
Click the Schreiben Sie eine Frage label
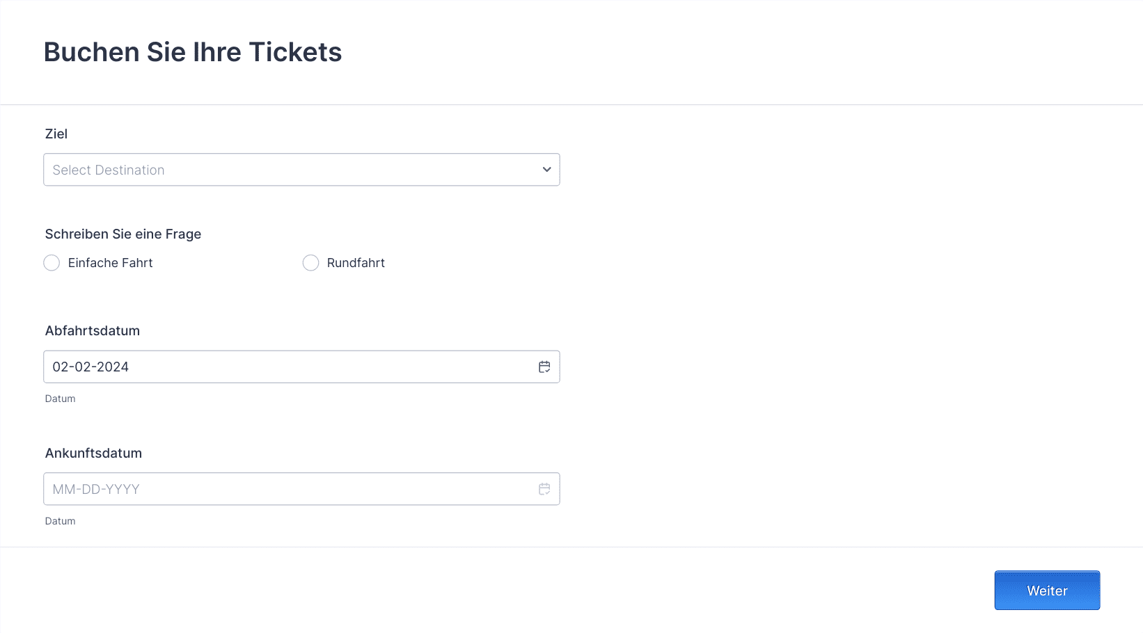point(123,234)
